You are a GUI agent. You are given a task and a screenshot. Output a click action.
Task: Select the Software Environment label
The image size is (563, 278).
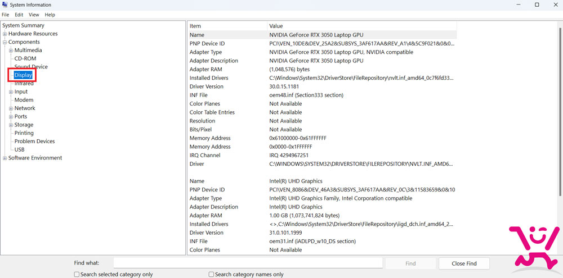(x=35, y=158)
